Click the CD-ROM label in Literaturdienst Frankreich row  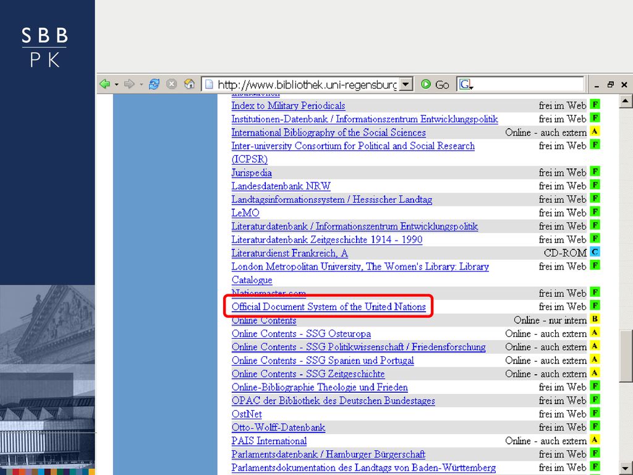[x=565, y=253]
